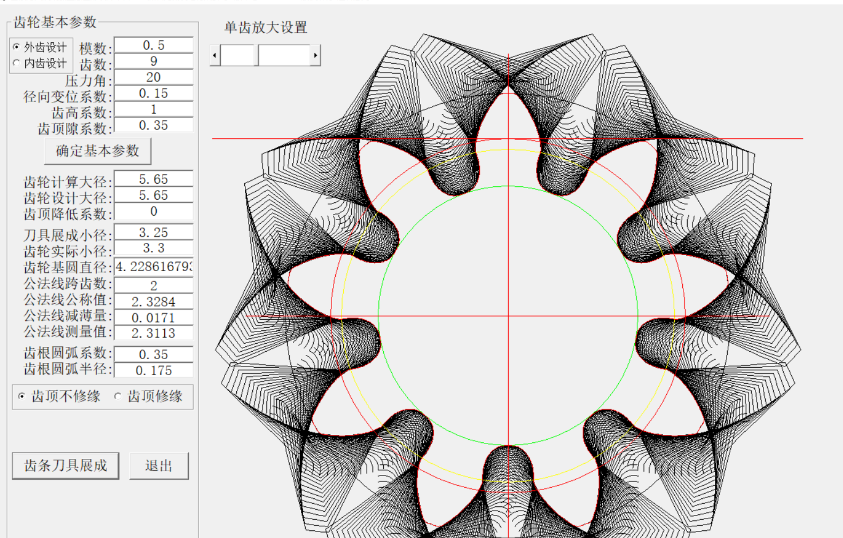The width and height of the screenshot is (843, 538).
Task: Click 公法线跨齿数 field
Action: point(154,285)
